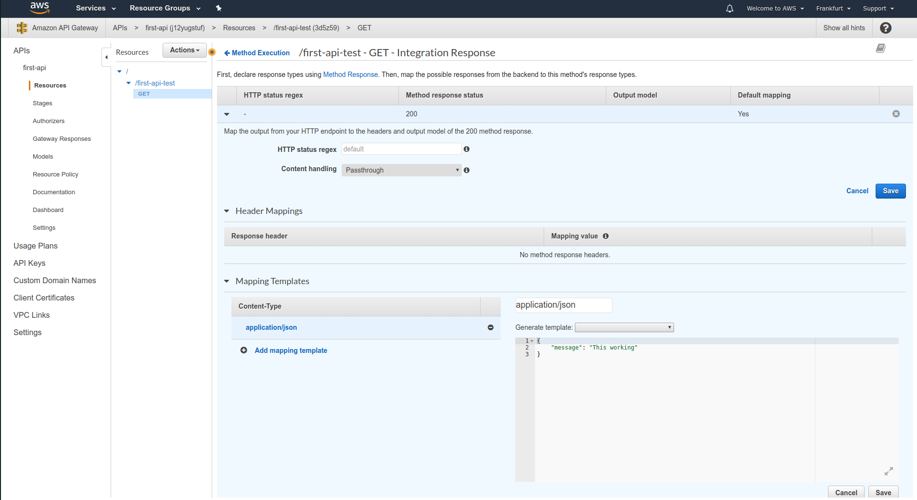Follow the Method Response link
Image resolution: width=917 pixels, height=500 pixels.
click(x=350, y=75)
